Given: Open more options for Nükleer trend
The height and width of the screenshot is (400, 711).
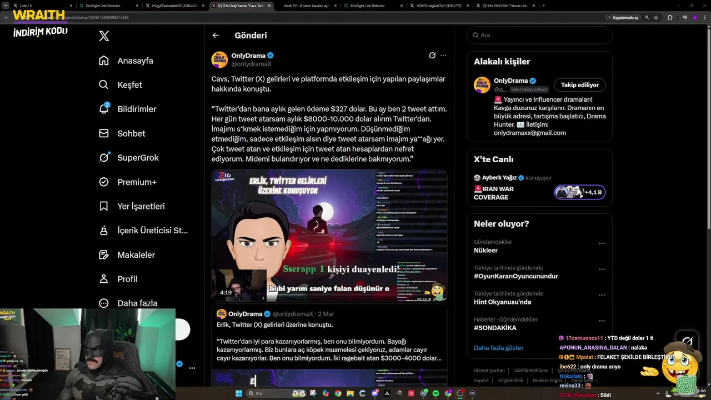Looking at the screenshot, I should point(602,243).
